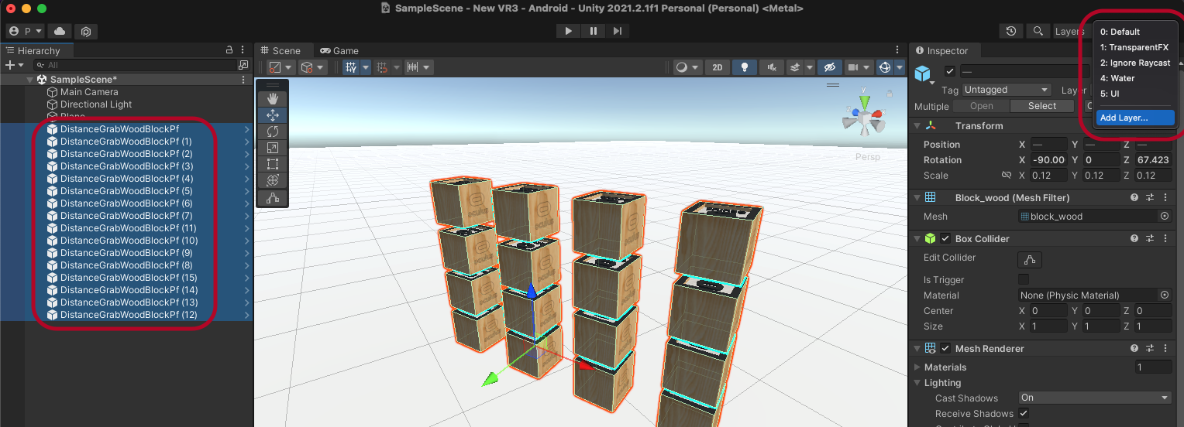
Task: Select the Edit Bounding Volume tool
Action: [273, 198]
